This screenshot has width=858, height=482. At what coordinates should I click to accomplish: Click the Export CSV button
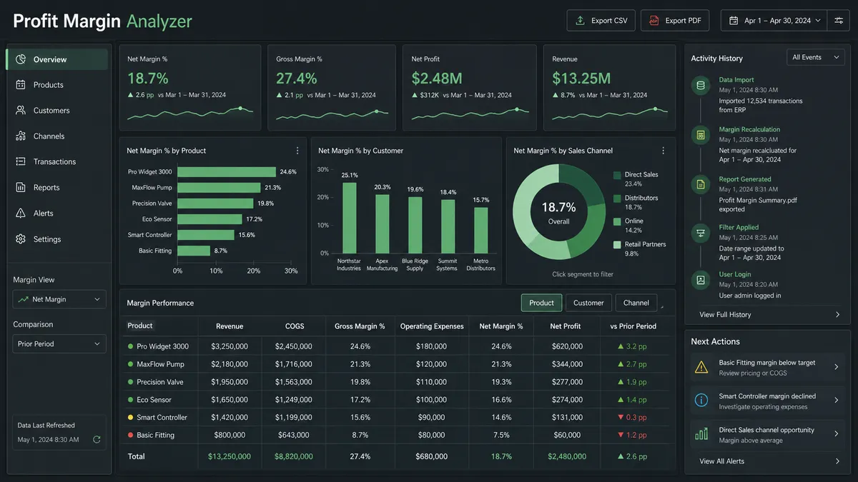pos(601,21)
